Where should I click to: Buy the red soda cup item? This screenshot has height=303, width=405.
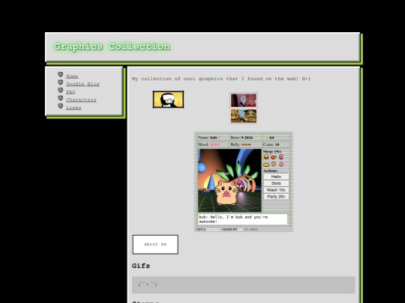pyautogui.click(x=281, y=156)
